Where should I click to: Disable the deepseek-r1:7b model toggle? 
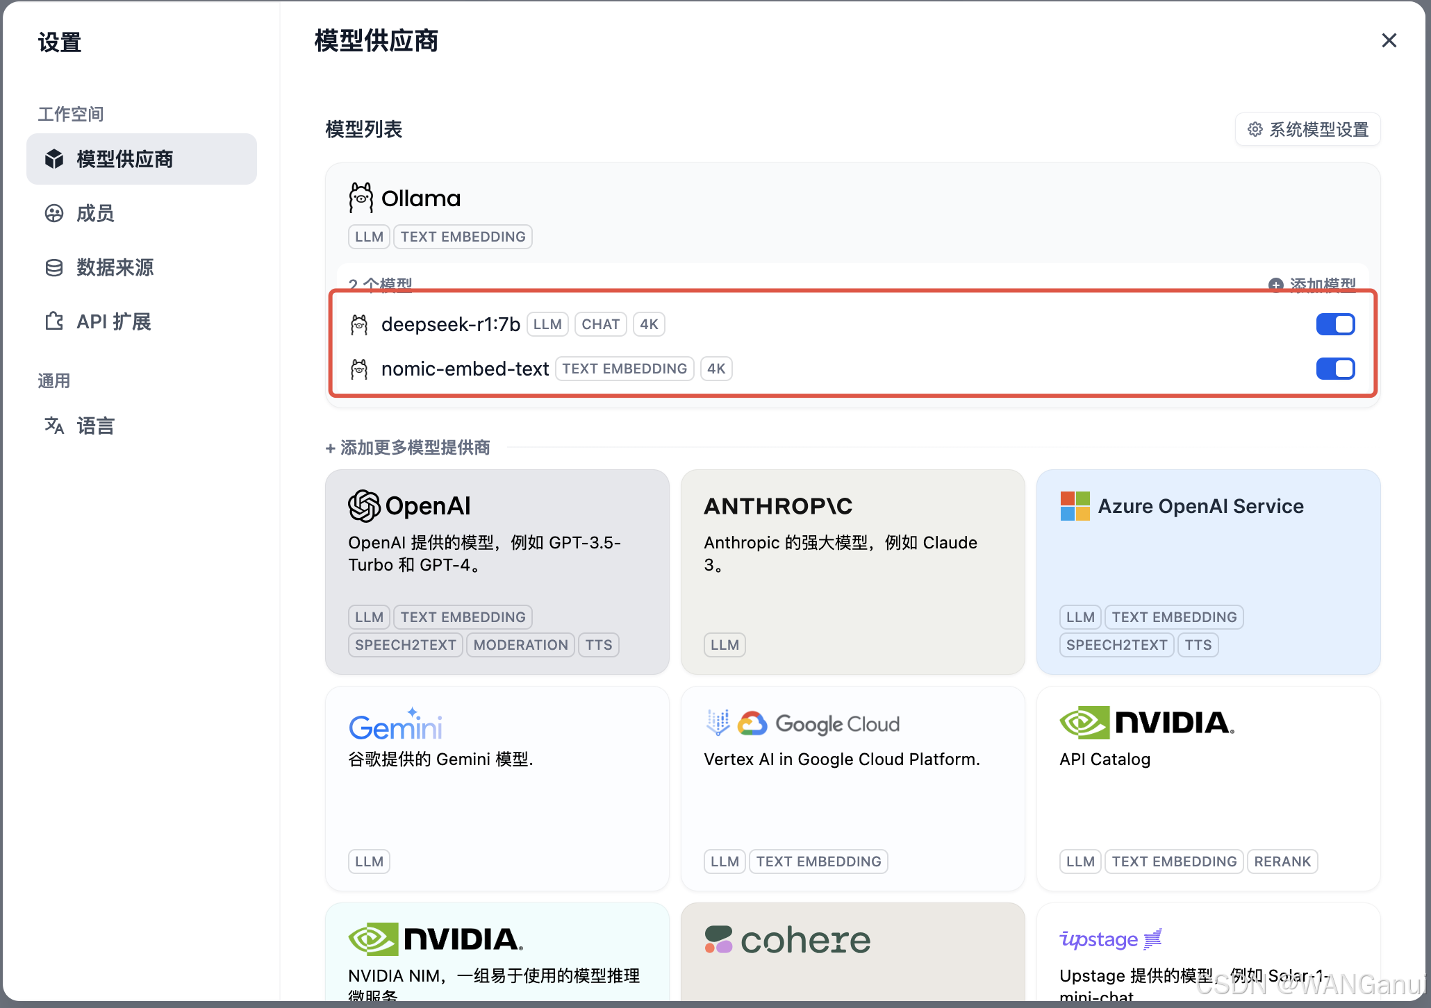pos(1334,324)
